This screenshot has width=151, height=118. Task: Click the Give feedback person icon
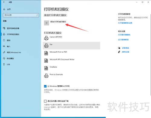pyautogui.click(x=119, y=52)
